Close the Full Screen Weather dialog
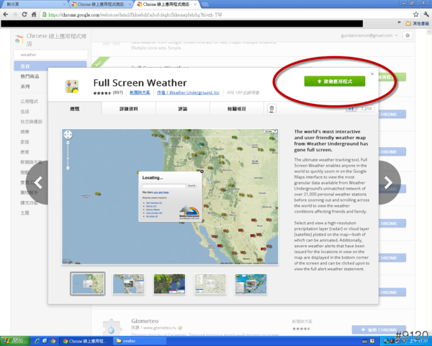 click(372, 73)
